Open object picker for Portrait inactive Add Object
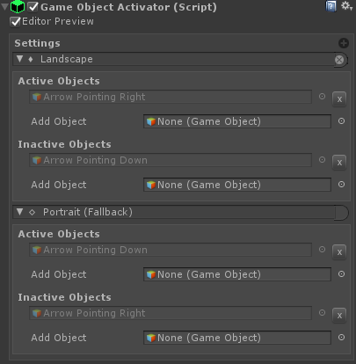This screenshot has height=364, width=356. point(341,338)
